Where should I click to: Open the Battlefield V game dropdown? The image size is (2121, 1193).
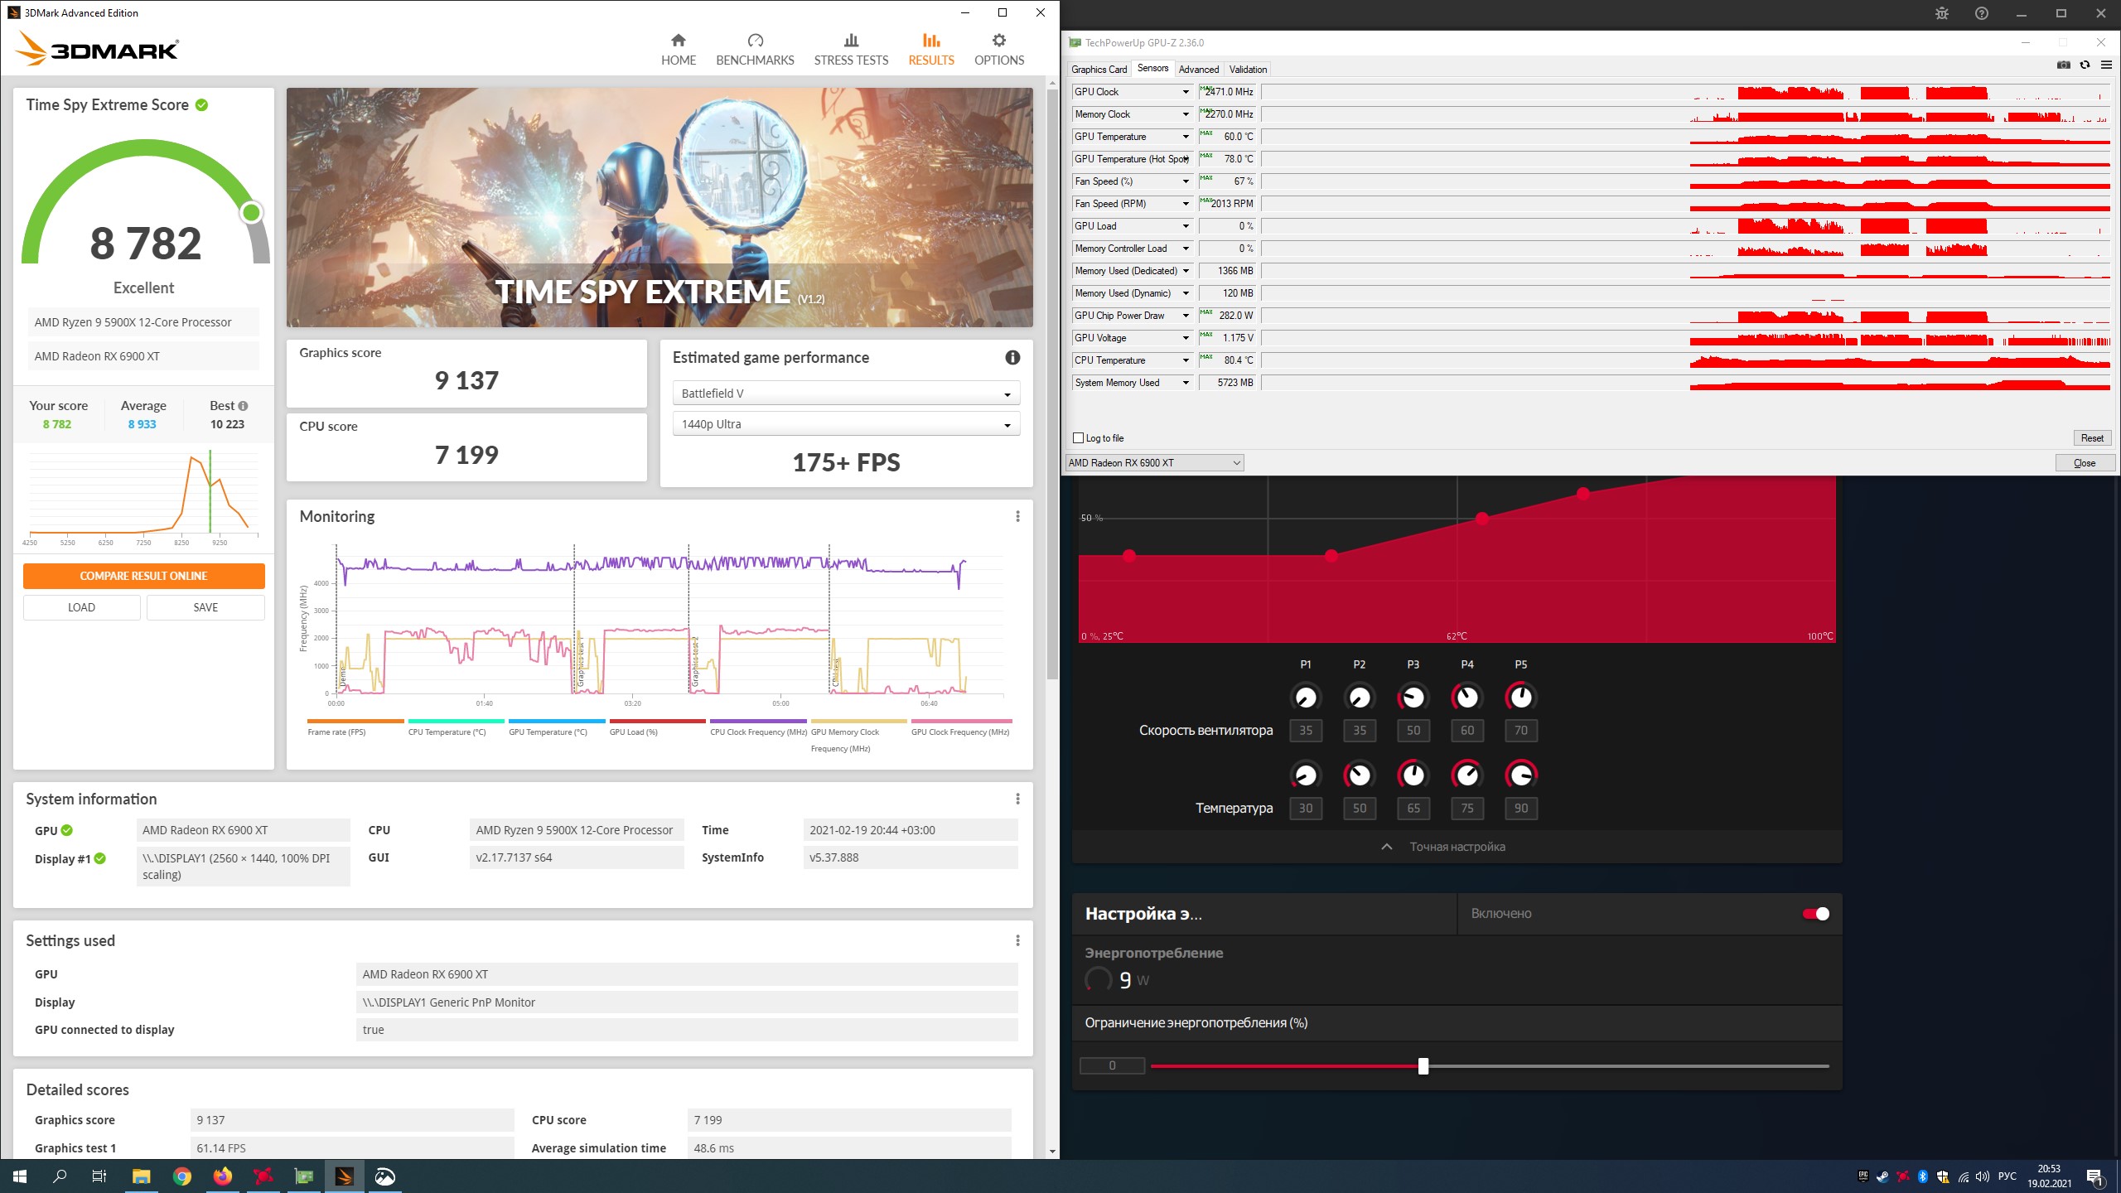(845, 394)
